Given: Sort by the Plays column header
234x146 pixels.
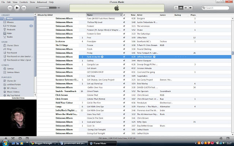Looking at the screenshot, I should pos(192,15).
